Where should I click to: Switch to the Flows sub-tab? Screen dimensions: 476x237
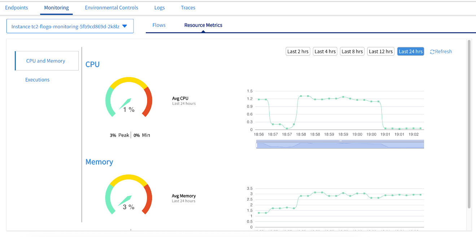[159, 25]
